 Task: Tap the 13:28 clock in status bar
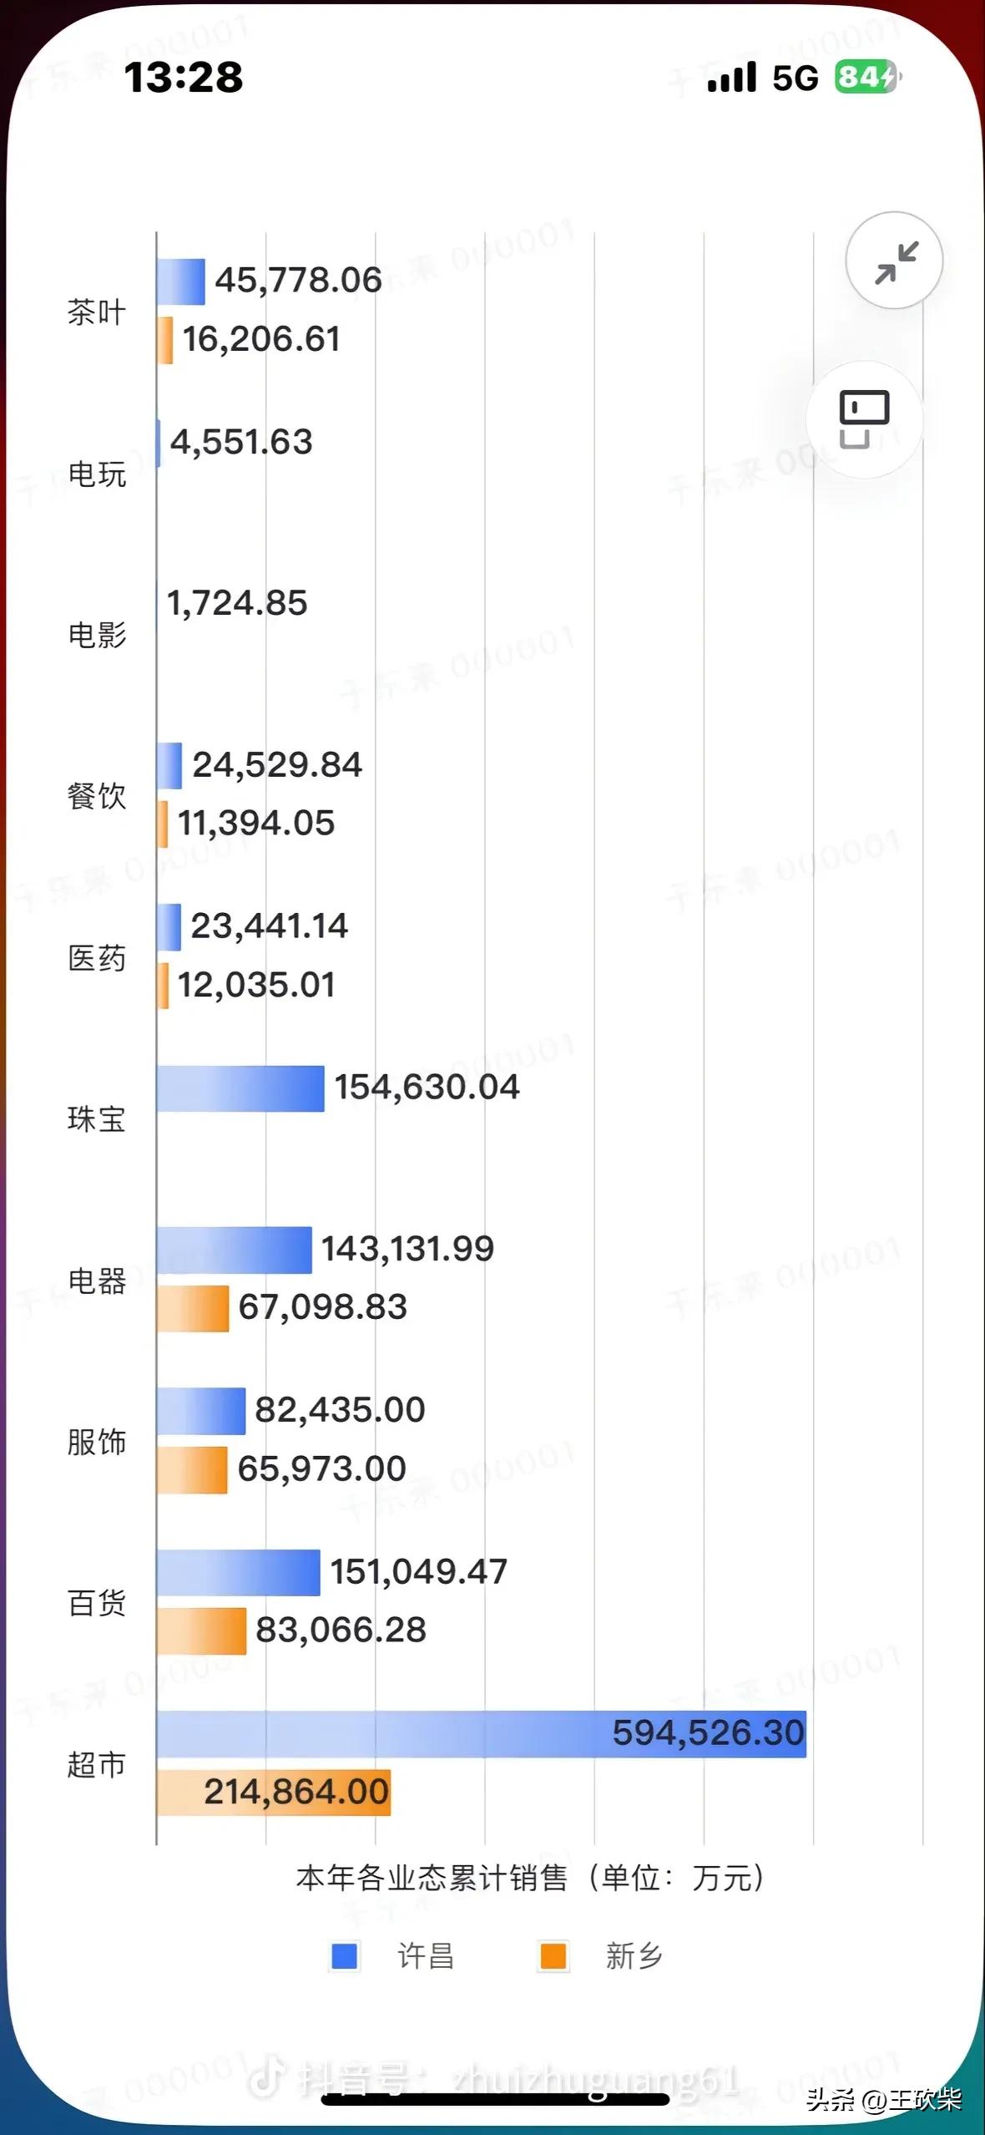(184, 78)
